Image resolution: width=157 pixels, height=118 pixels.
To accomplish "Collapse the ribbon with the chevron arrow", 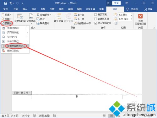I will point(154,28).
